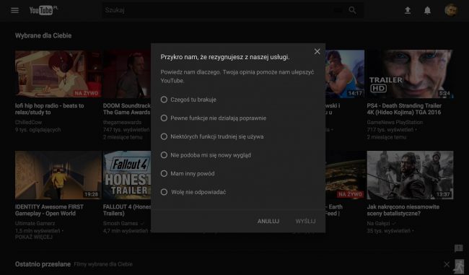
Task: Click the WYŚLIJ button
Action: tap(305, 222)
